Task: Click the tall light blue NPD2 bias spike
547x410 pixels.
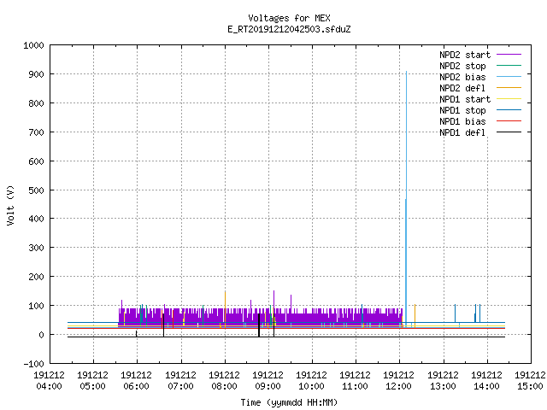Action: pos(406,199)
